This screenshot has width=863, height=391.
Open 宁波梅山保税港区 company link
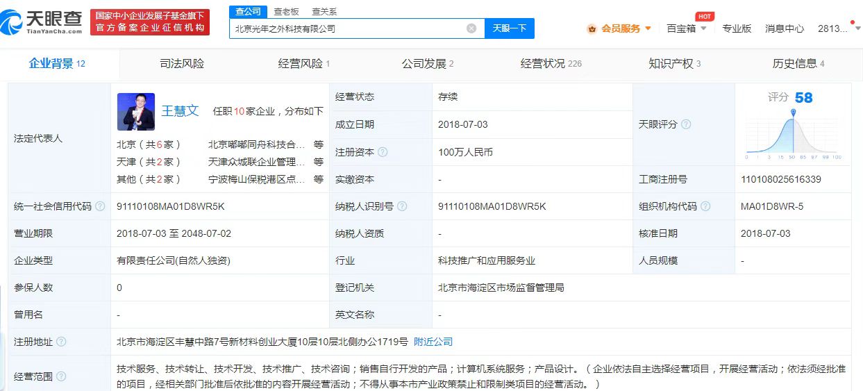click(x=257, y=179)
